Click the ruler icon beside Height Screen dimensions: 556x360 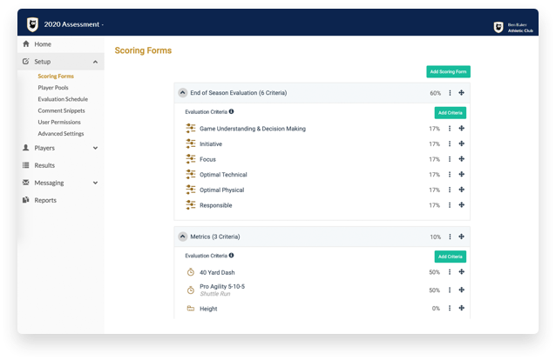(191, 309)
